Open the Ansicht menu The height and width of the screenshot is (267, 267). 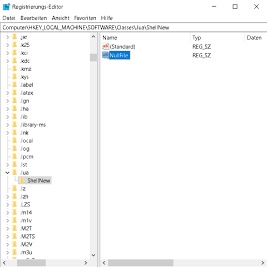pos(61,18)
